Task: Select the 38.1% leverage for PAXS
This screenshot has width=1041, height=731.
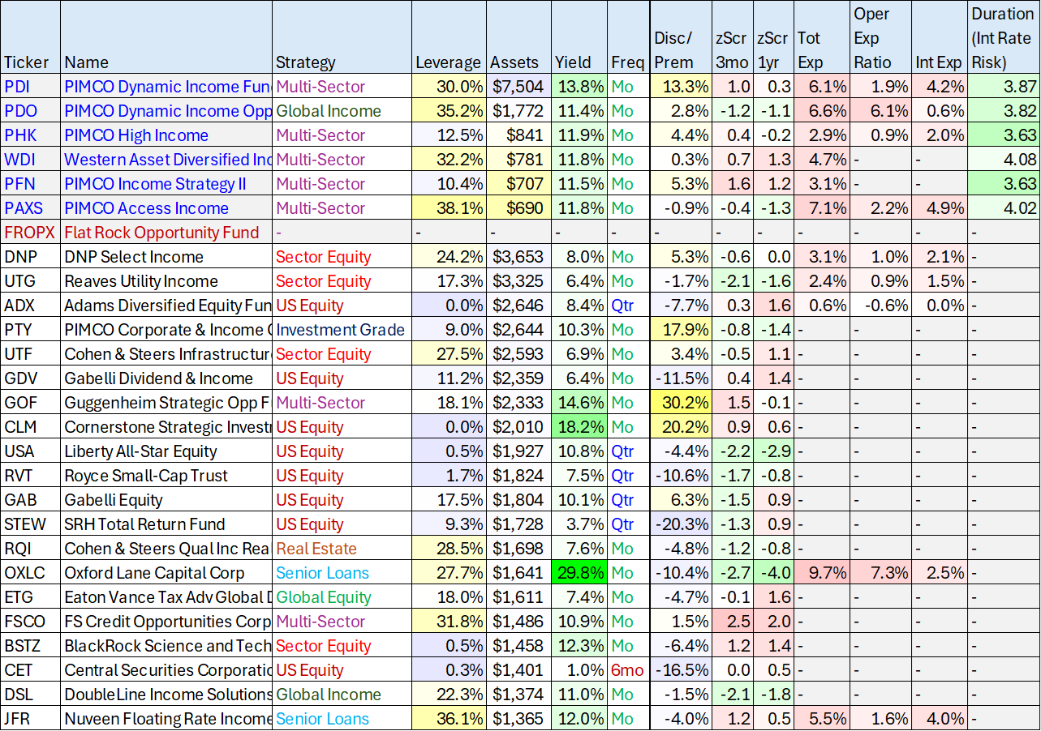Action: [449, 208]
